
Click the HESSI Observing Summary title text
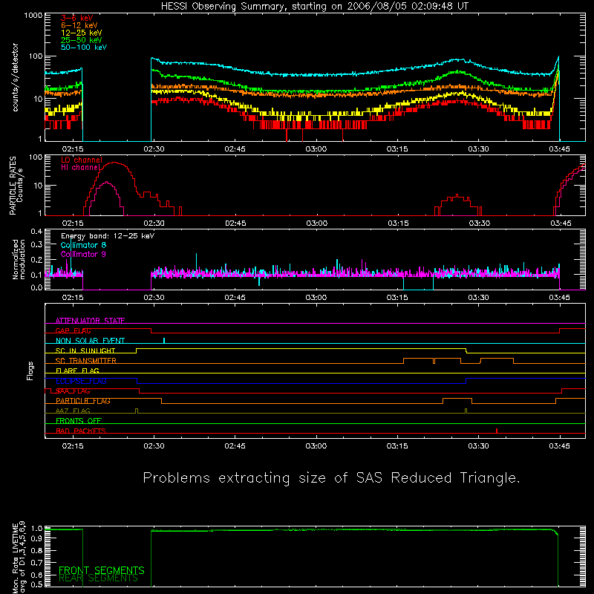tap(315, 7)
